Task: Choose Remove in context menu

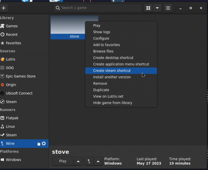Action: point(121,84)
